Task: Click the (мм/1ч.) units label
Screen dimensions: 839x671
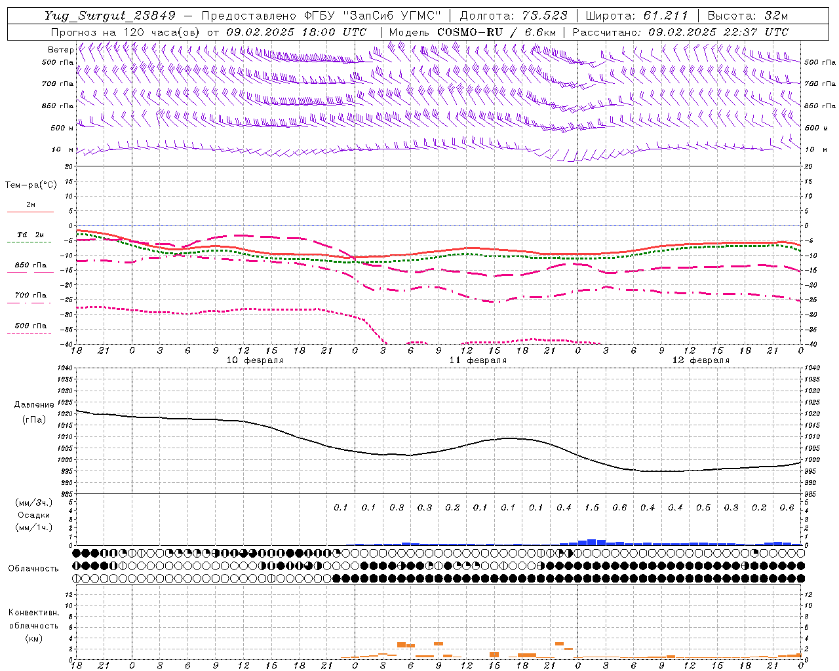Action: [34, 527]
